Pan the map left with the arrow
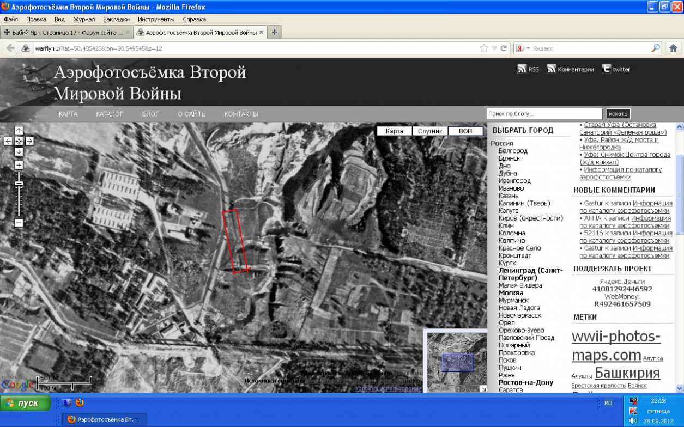The image size is (684, 427). click(8, 141)
